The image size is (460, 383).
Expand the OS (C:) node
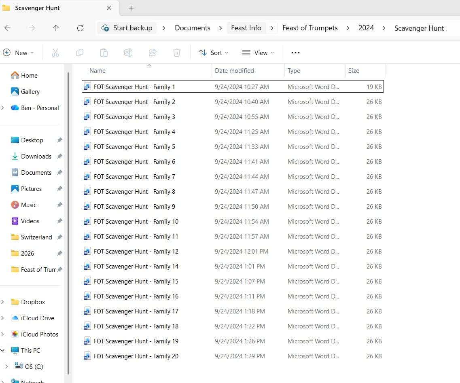coord(6,366)
